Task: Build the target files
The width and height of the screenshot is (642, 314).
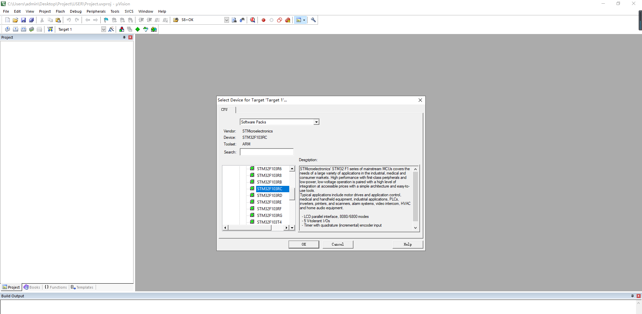Action: coord(15,29)
